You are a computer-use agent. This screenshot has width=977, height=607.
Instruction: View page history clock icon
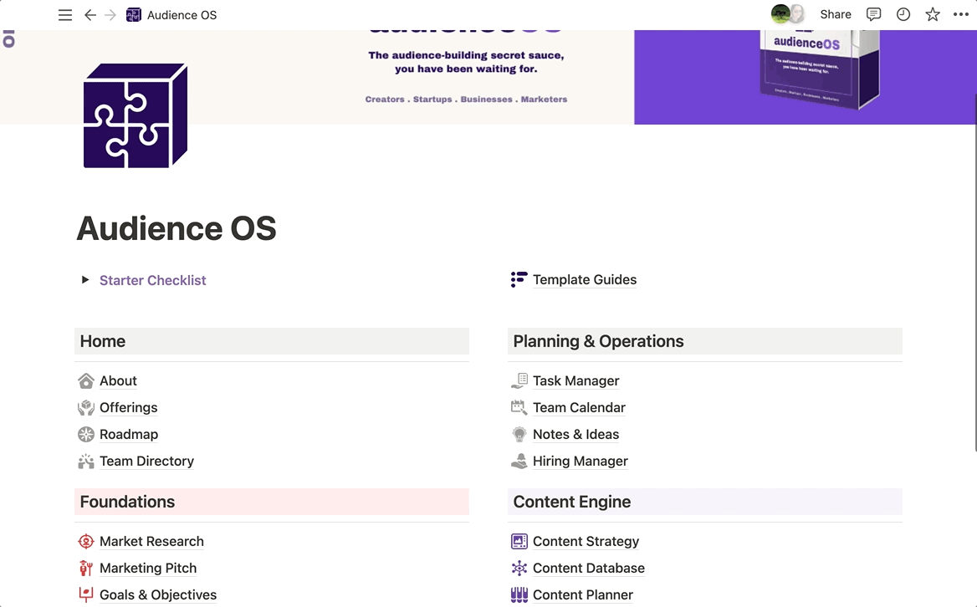903,14
